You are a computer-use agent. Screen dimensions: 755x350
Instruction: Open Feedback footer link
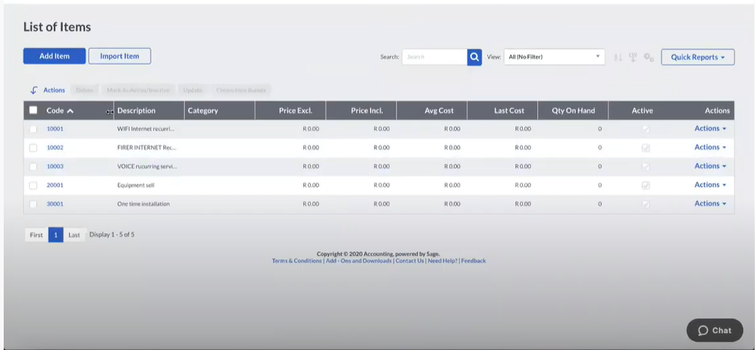(x=473, y=261)
